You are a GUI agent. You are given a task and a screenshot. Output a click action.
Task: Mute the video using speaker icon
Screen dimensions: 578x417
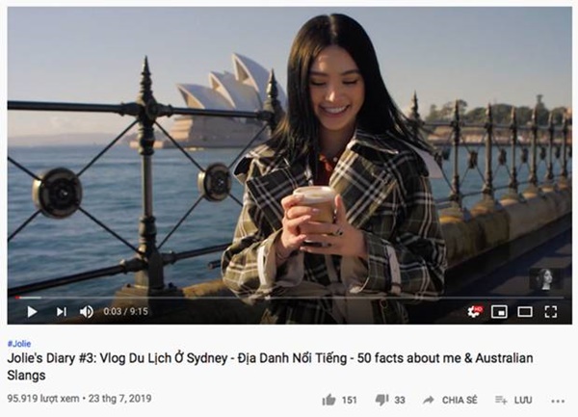(87, 312)
